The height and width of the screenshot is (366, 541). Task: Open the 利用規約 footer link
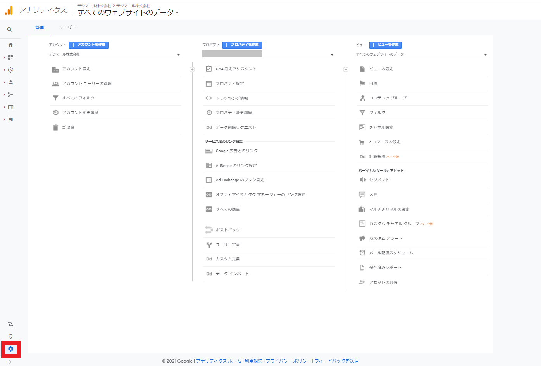click(x=253, y=361)
